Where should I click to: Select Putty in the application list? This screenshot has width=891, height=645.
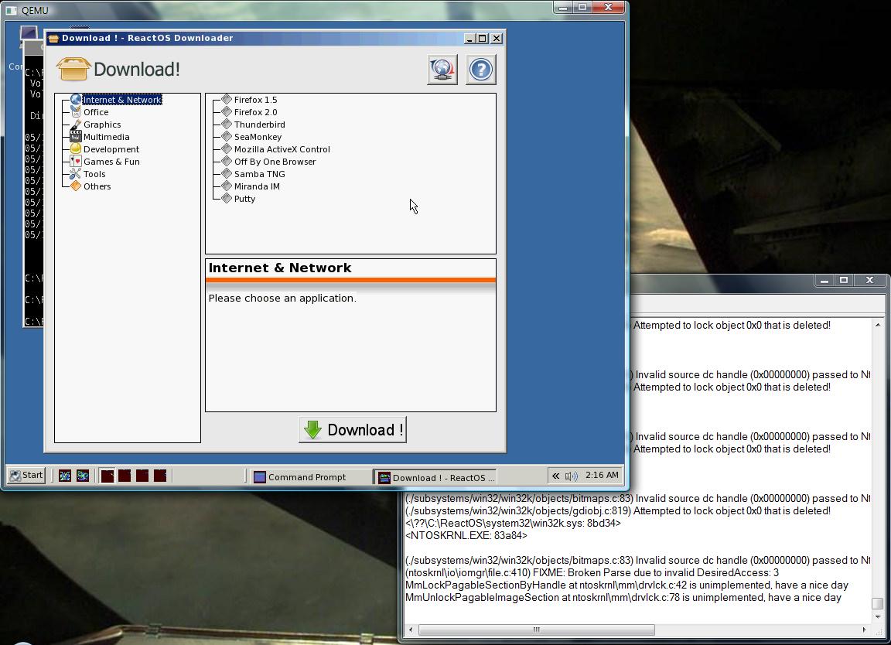(244, 199)
